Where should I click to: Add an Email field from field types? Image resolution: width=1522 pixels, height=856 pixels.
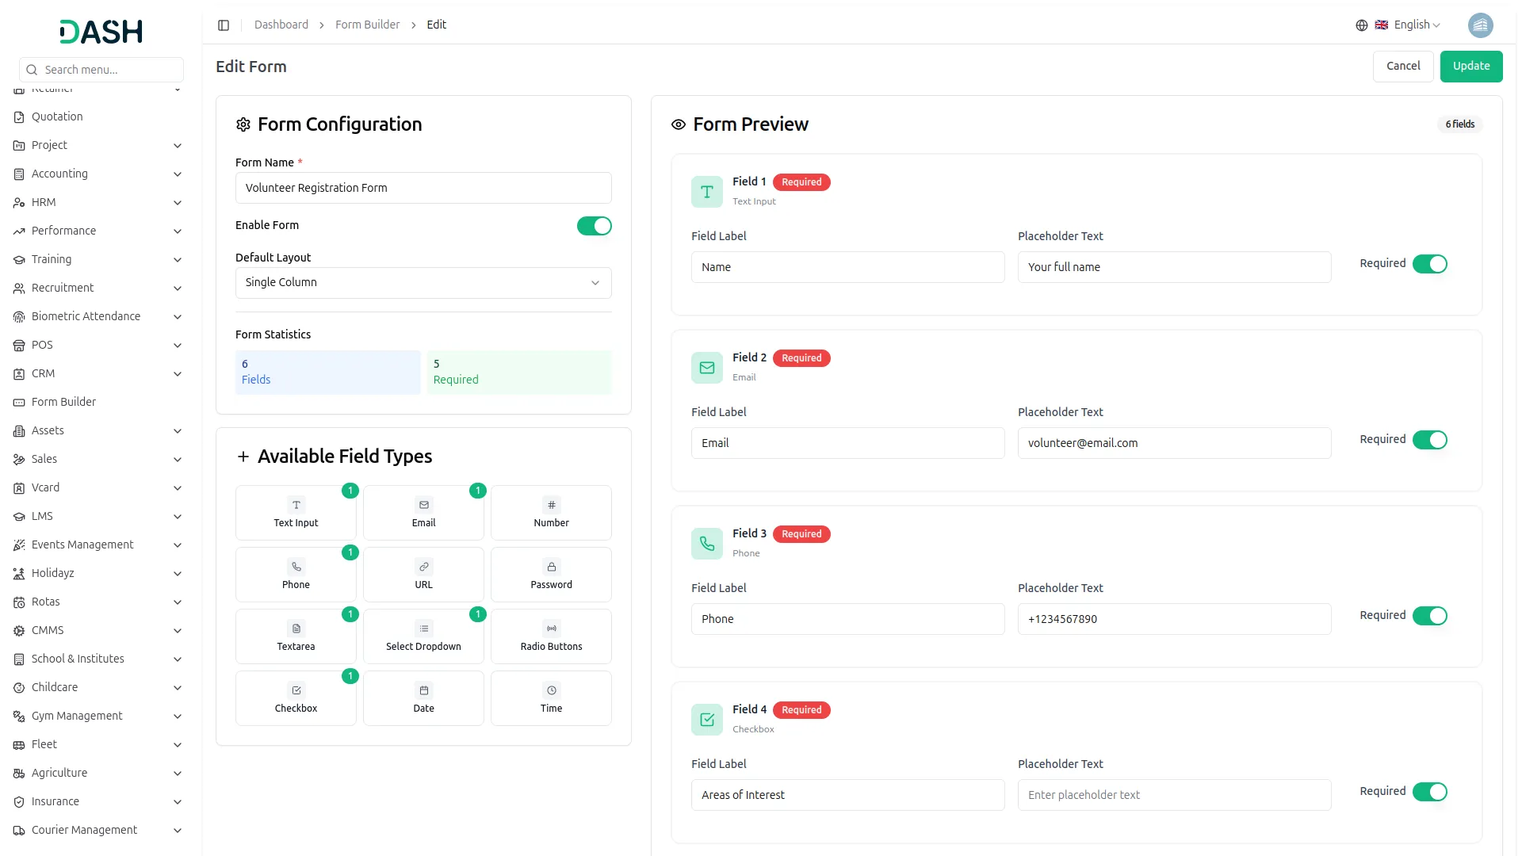423,512
